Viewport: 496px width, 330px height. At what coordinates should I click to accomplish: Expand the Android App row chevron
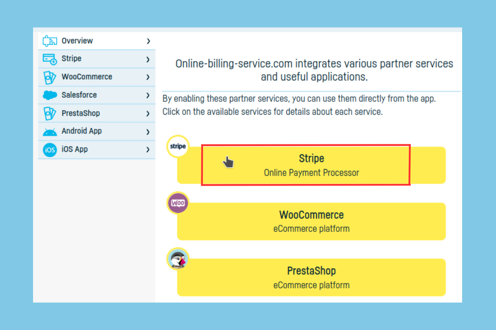coord(148,132)
